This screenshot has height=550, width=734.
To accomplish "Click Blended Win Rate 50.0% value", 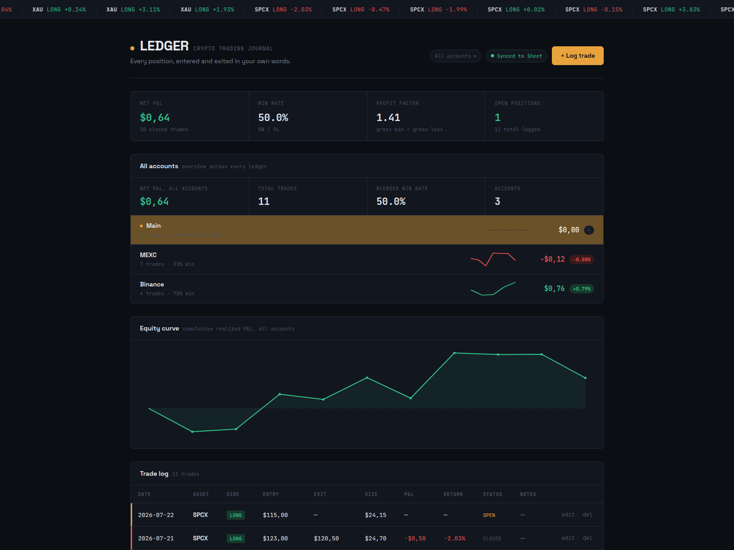I will click(x=391, y=202).
